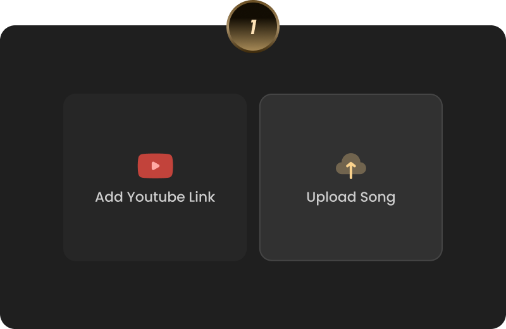Click the red YouTube play icon
This screenshot has height=329, width=506.
(x=155, y=166)
